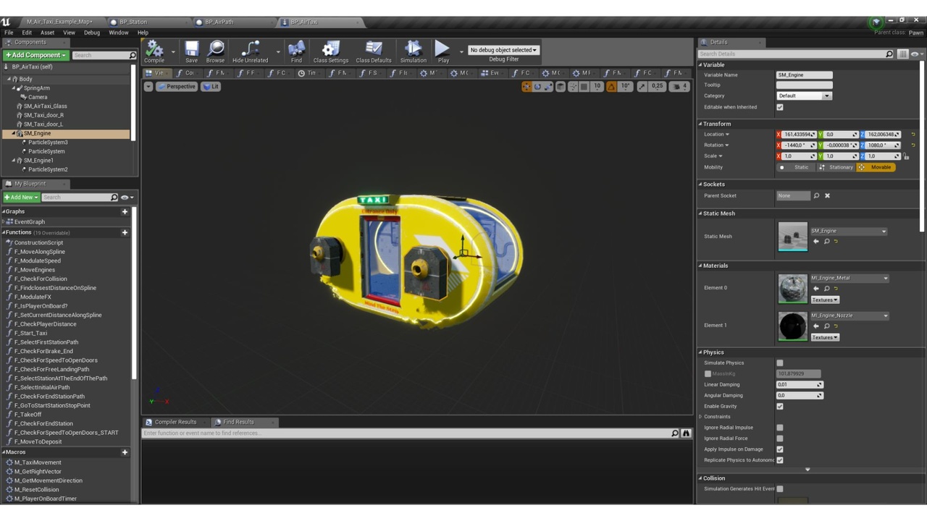Click the Add Component button
This screenshot has height=521, width=927.
click(35, 55)
